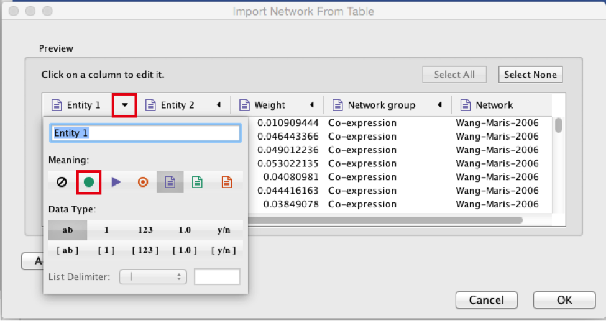Open the Network group column arrow
Image resolution: width=606 pixels, height=321 pixels.
(x=440, y=105)
